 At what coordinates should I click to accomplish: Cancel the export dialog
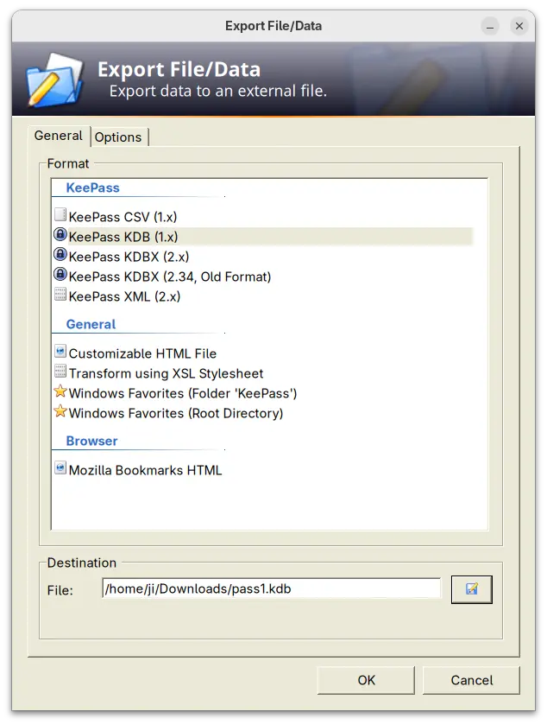coord(471,680)
